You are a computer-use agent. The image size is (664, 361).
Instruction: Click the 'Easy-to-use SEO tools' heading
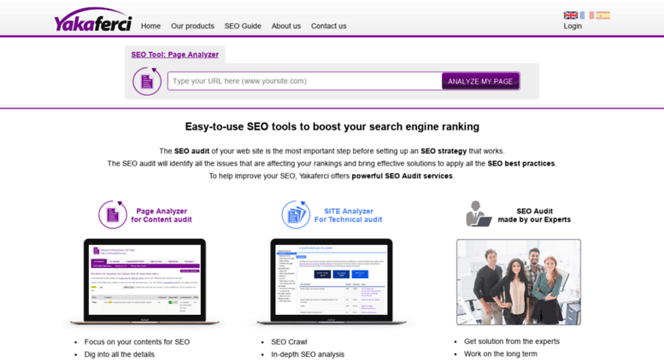332,127
